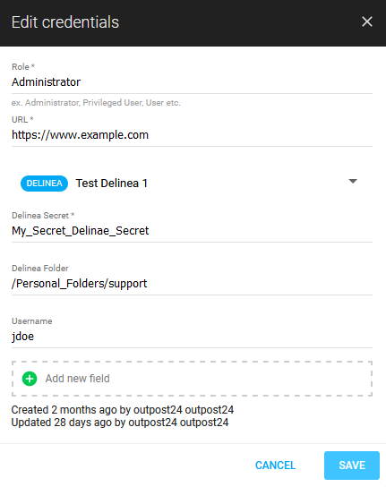
Task: Save the credential changes
Action: (352, 466)
